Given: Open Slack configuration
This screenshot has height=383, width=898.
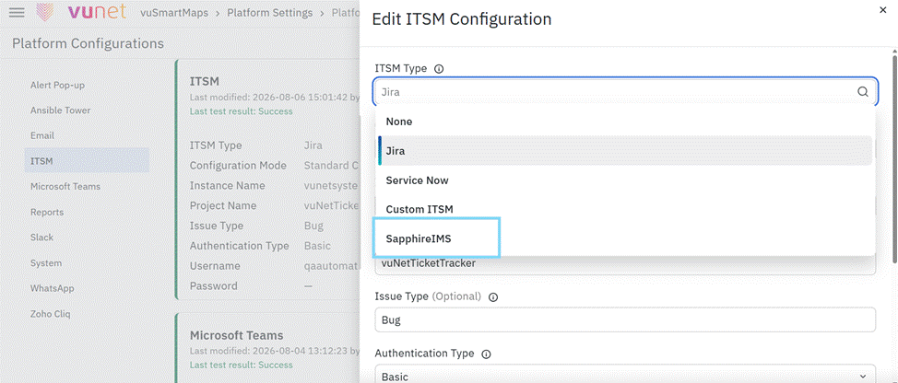Looking at the screenshot, I should [41, 238].
